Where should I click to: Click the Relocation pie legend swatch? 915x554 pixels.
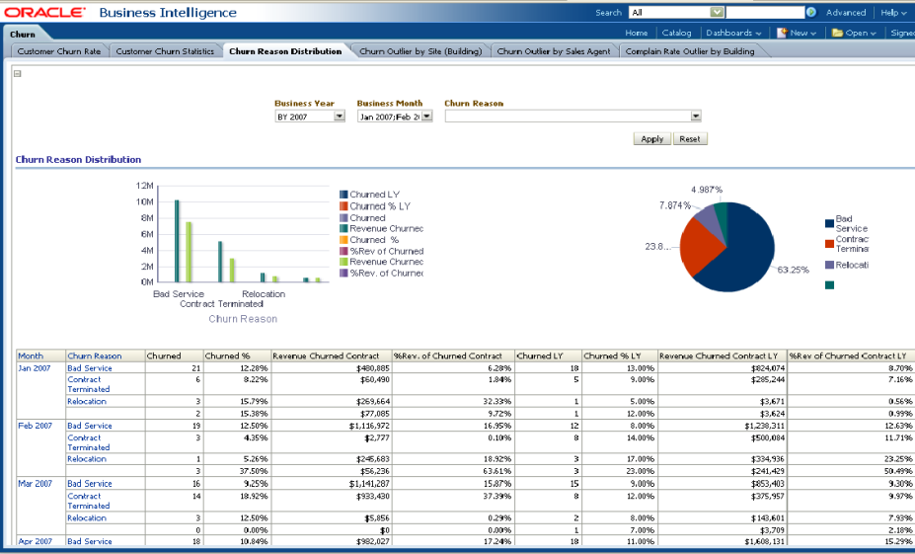click(829, 265)
